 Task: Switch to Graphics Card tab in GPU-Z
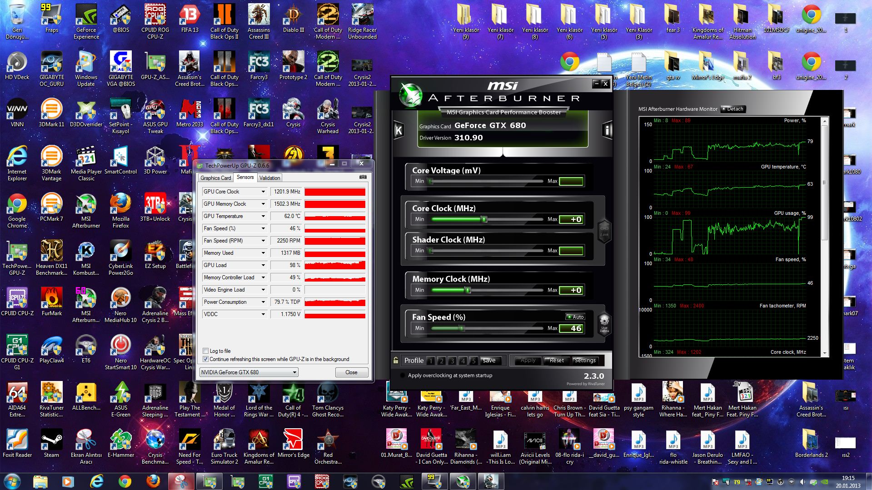216,178
